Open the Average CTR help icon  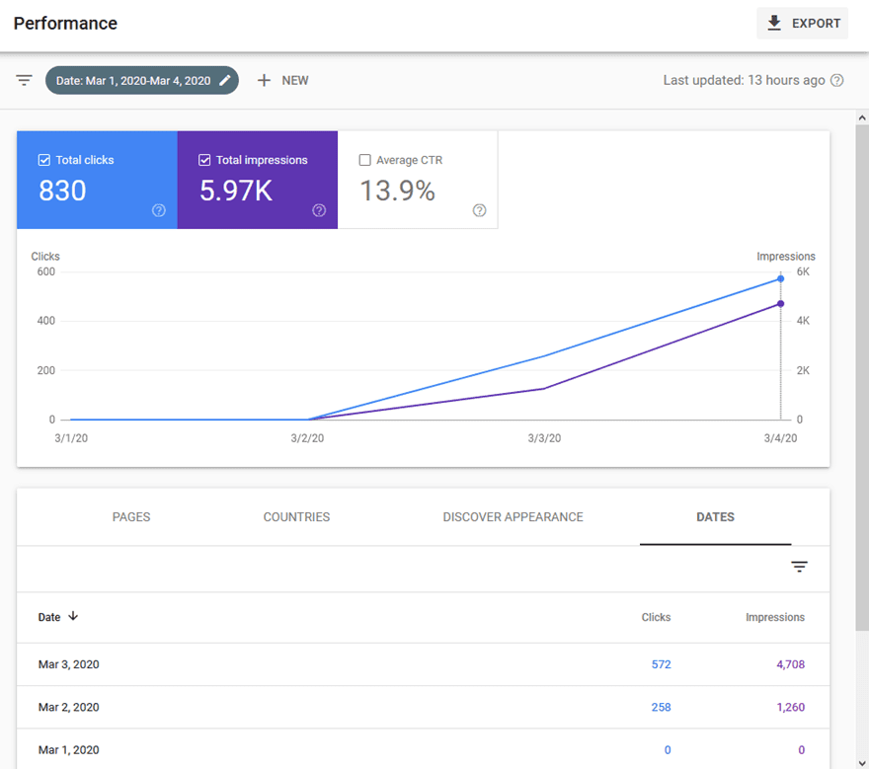click(480, 210)
